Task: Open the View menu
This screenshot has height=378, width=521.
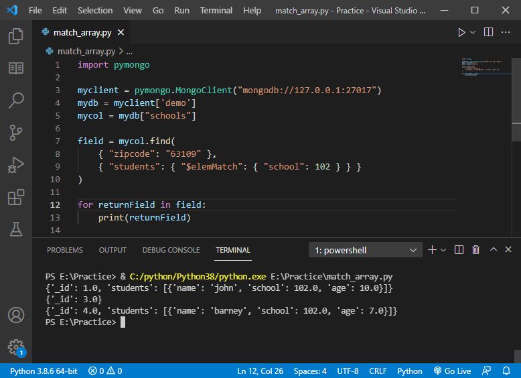Action: [133, 10]
